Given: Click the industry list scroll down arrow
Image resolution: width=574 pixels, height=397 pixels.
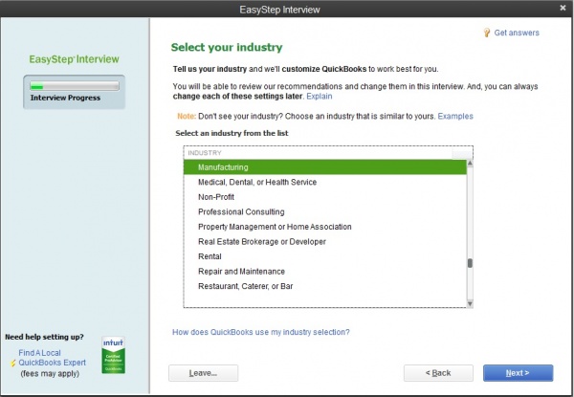Looking at the screenshot, I should point(470,303).
